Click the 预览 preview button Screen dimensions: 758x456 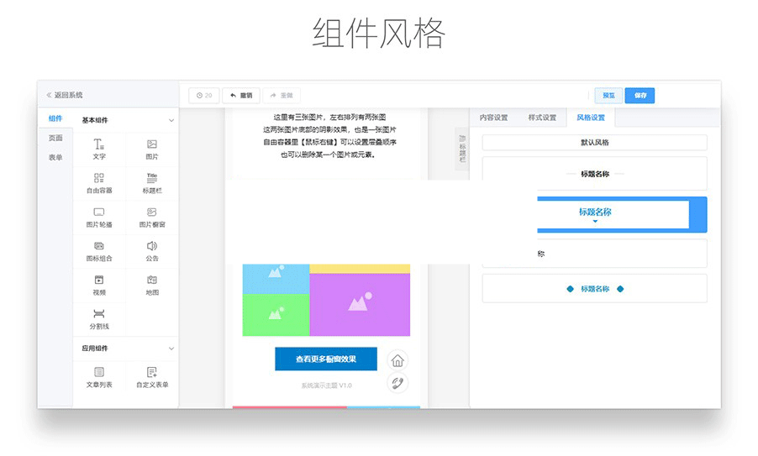pos(608,96)
